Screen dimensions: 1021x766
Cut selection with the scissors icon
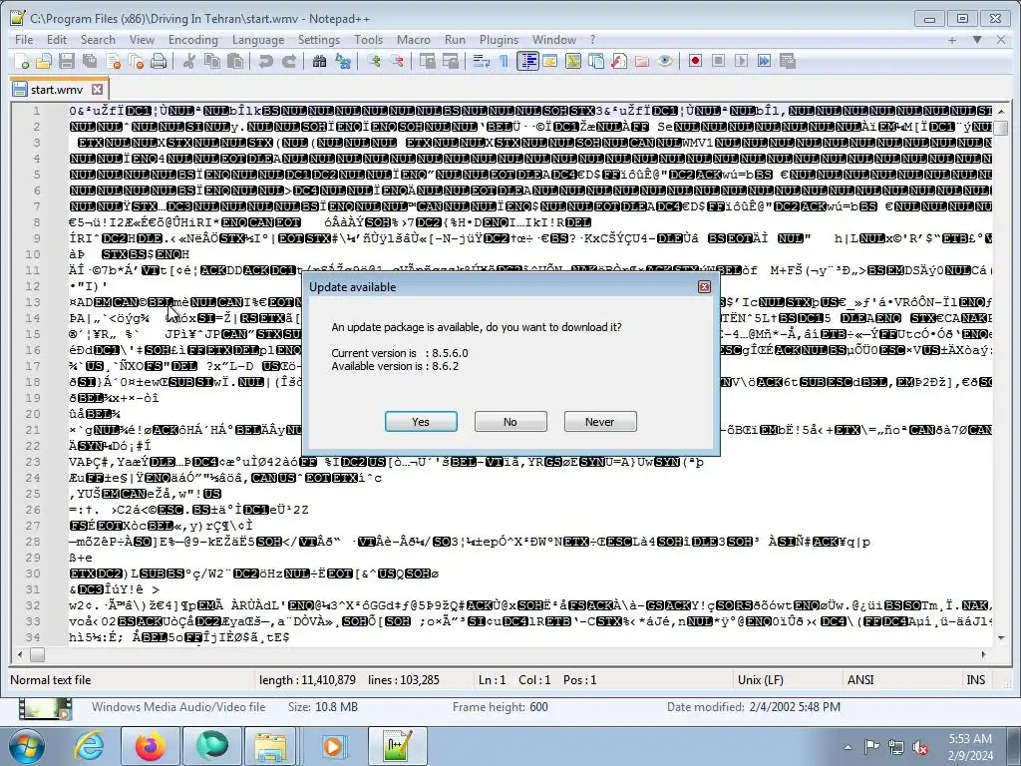tap(188, 61)
